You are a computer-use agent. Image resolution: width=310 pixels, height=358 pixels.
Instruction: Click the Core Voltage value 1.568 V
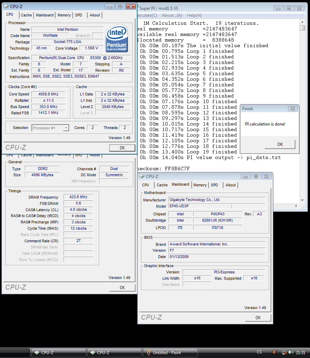click(91, 48)
